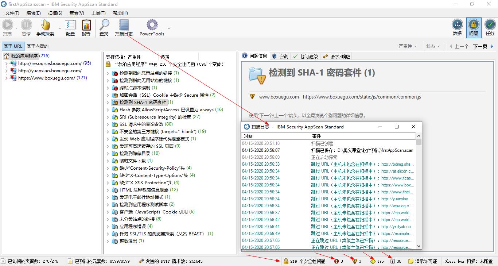The width and height of the screenshot is (498, 266).
Task: Expand http://resource.boxuegu.com/ tree node
Action: click(6, 63)
